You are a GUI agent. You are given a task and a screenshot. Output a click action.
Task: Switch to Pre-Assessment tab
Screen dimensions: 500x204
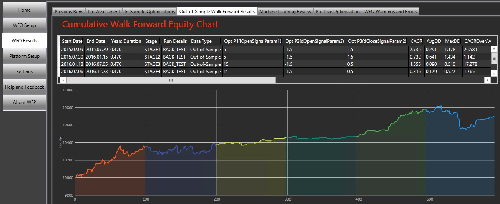[x=103, y=12]
